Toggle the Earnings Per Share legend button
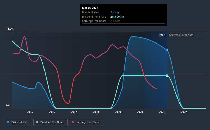The height and width of the screenshot is (130, 210). tap(86, 122)
